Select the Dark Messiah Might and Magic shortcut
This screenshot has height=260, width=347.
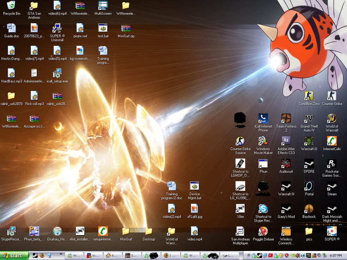click(332, 213)
